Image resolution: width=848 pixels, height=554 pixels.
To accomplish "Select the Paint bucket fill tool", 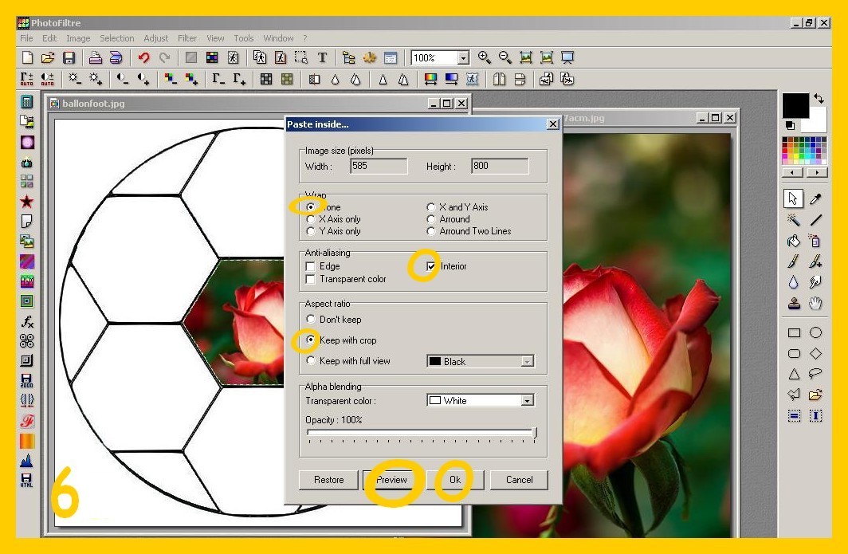I will [x=793, y=241].
